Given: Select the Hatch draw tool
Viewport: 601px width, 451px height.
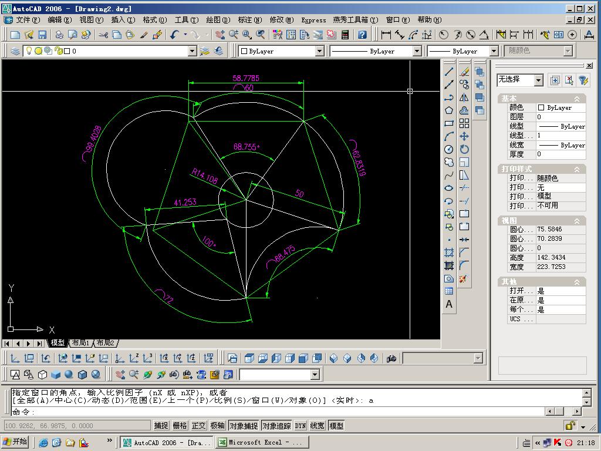Looking at the screenshot, I should [449, 253].
